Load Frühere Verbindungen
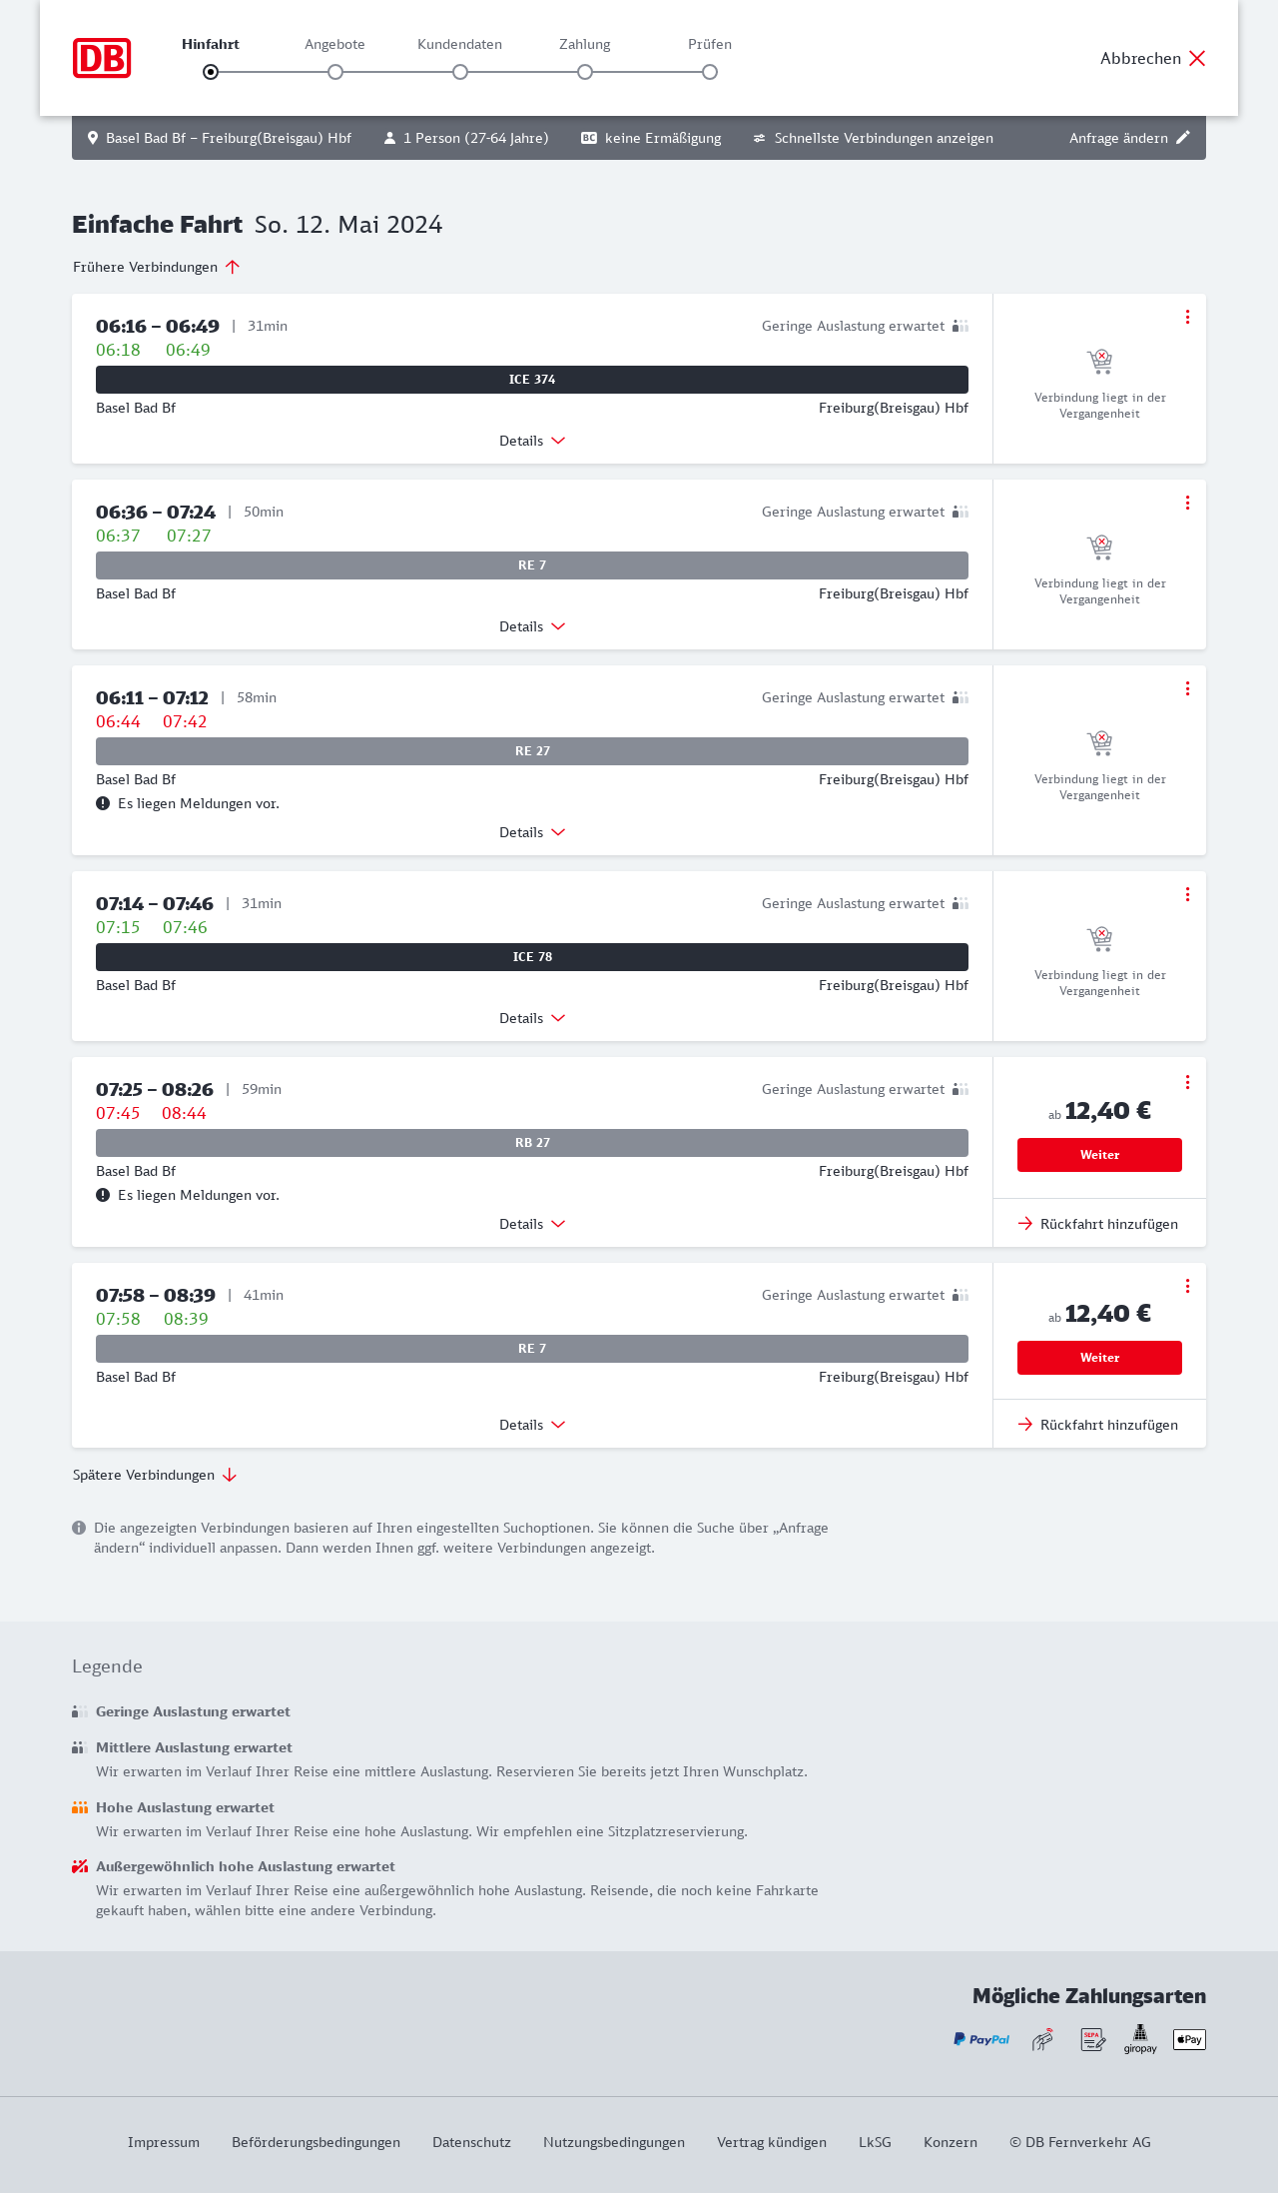The width and height of the screenshot is (1278, 2193). coord(157,267)
